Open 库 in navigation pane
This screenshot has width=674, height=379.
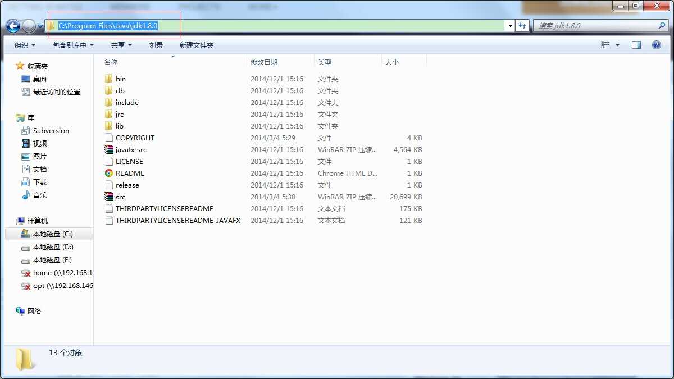pyautogui.click(x=31, y=117)
